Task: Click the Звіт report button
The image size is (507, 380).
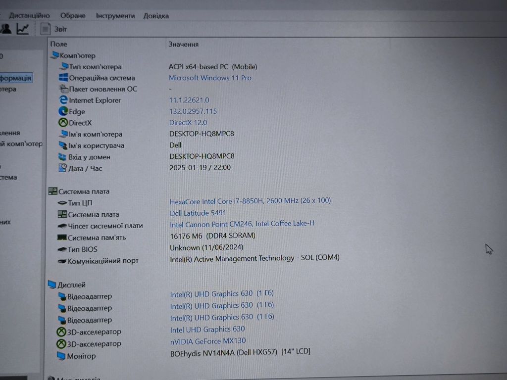Action: (60, 29)
